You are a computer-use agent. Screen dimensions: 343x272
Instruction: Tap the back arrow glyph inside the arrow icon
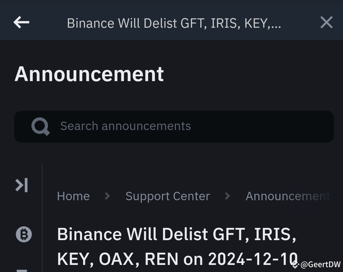[21, 22]
